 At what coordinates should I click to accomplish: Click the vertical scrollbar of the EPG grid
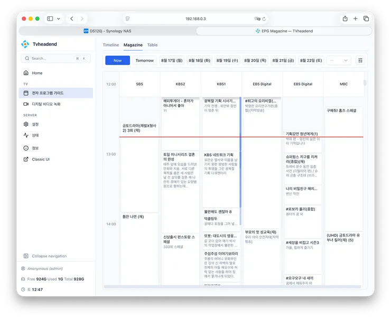(x=365, y=83)
